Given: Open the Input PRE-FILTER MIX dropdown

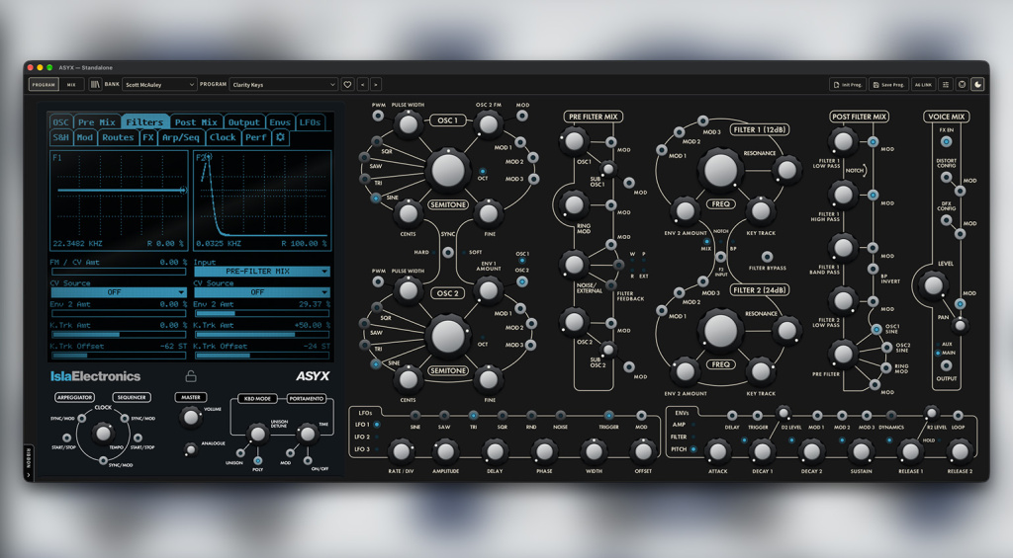Looking at the screenshot, I should click(261, 272).
